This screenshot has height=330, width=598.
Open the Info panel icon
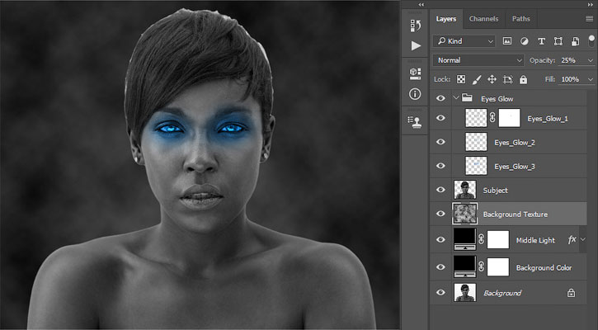click(x=415, y=94)
